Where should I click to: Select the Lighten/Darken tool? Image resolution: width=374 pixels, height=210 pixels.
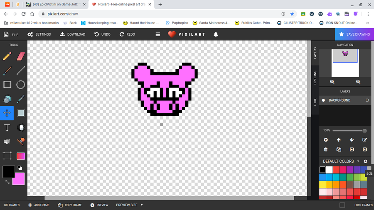(21, 128)
